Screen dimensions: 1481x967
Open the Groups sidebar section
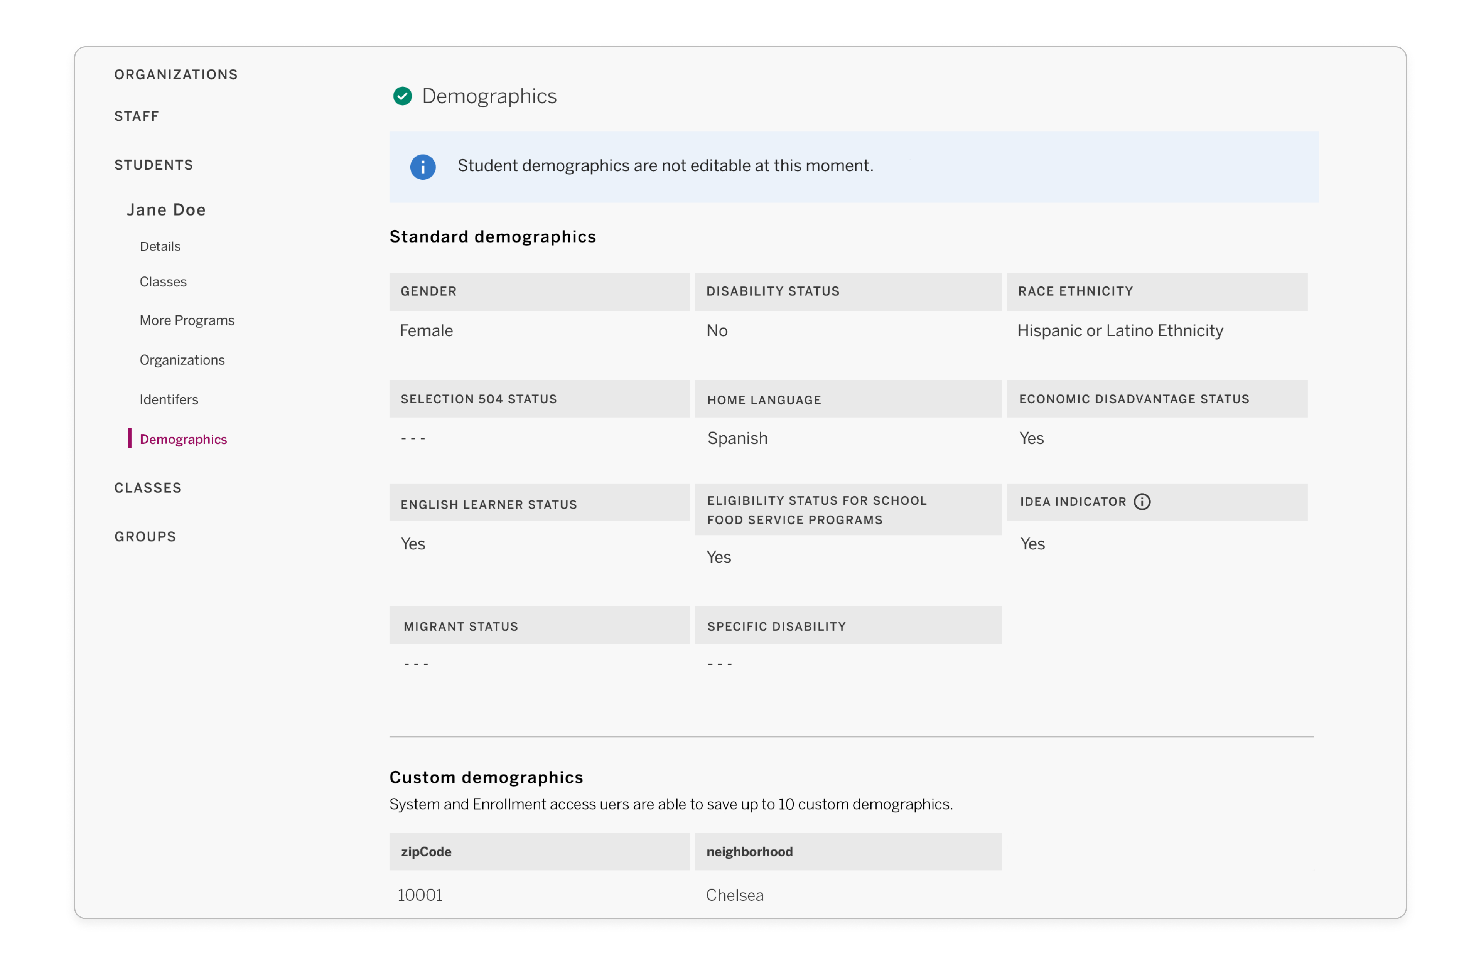pos(145,536)
